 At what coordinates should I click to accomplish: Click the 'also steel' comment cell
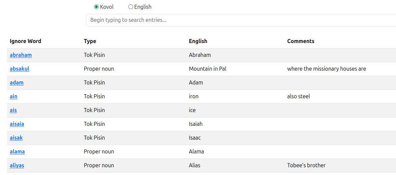click(299, 96)
